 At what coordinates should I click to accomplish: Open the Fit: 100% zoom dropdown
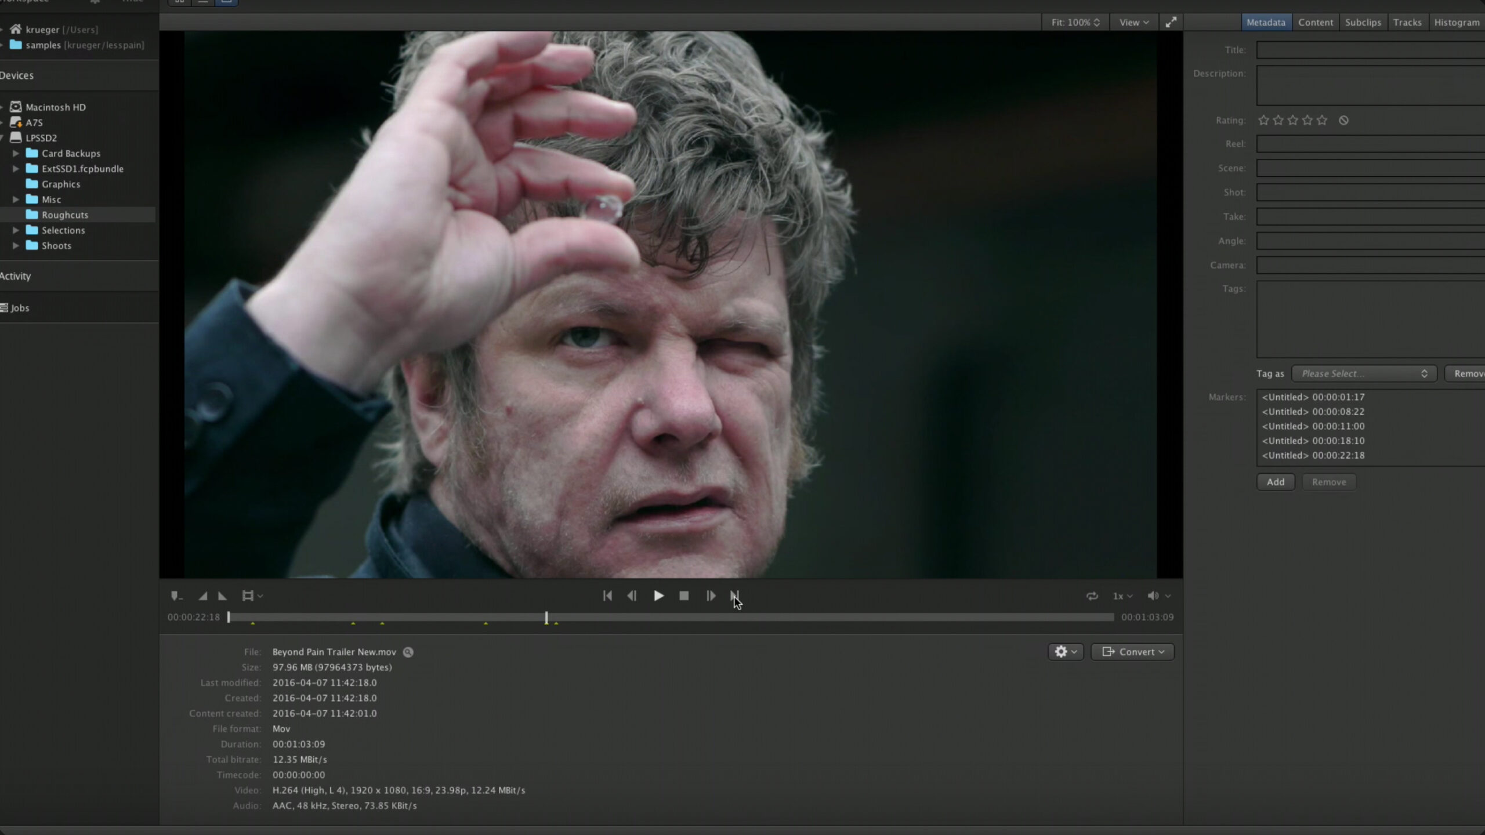click(1075, 22)
